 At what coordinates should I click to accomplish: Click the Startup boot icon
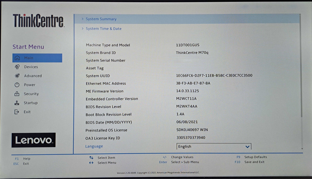pos(17,103)
